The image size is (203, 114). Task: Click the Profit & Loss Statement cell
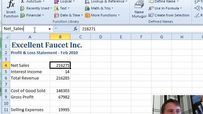44,53
